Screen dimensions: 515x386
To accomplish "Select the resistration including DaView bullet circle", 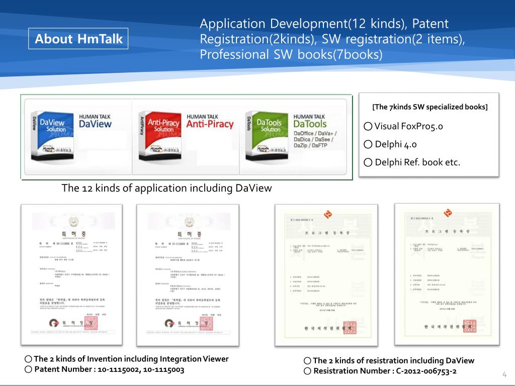I will [307, 361].
